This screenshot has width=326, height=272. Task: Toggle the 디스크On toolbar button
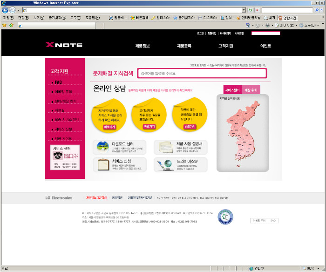208,18
